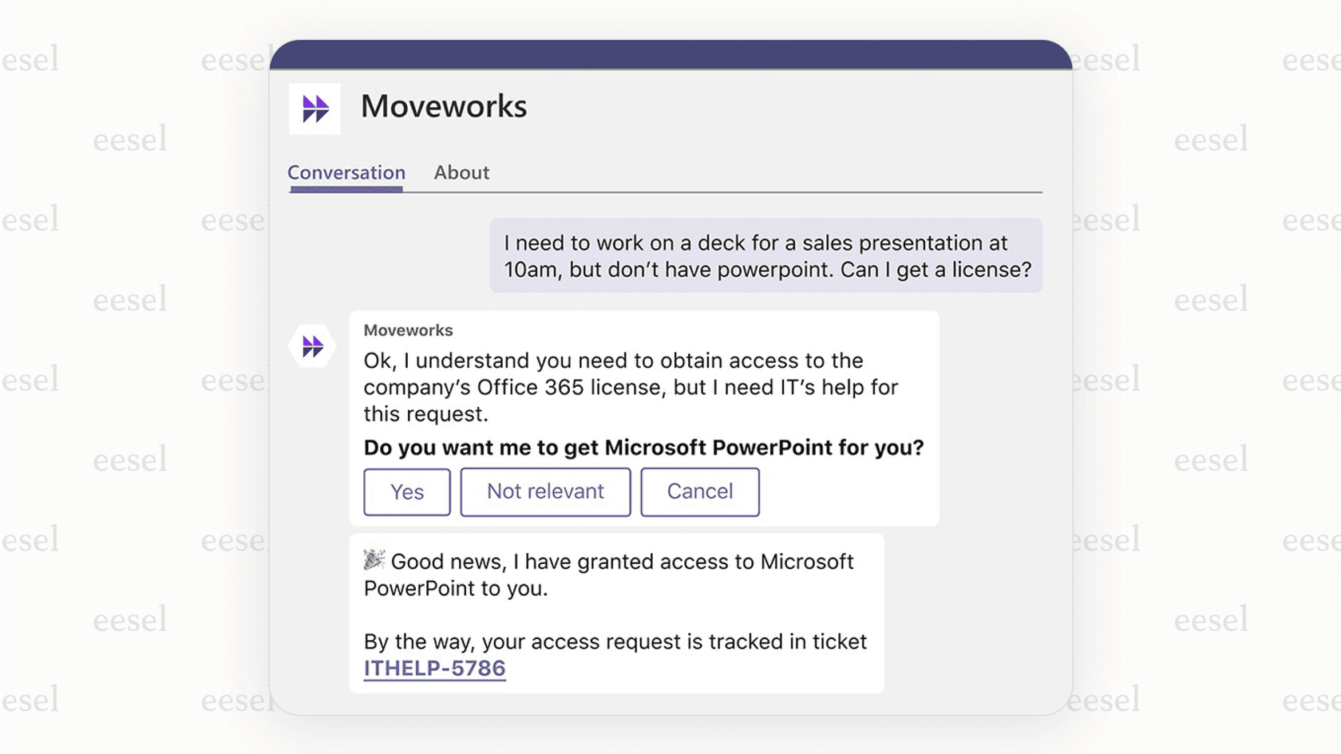Select the hexagonal avatar next to the bot message
The height and width of the screenshot is (754, 1341).
tap(312, 345)
